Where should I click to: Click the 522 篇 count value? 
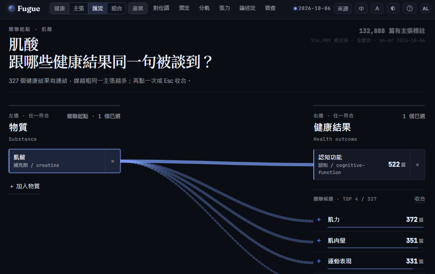397,165
